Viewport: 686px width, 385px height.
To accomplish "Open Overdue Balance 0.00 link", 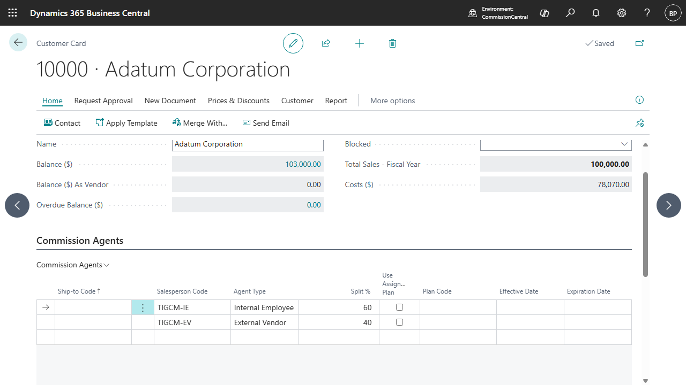I will pyautogui.click(x=314, y=205).
